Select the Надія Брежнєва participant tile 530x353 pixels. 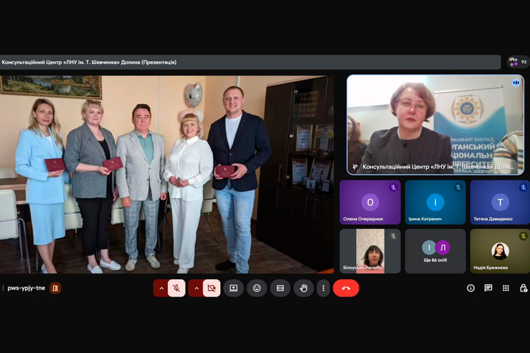tap(500, 251)
